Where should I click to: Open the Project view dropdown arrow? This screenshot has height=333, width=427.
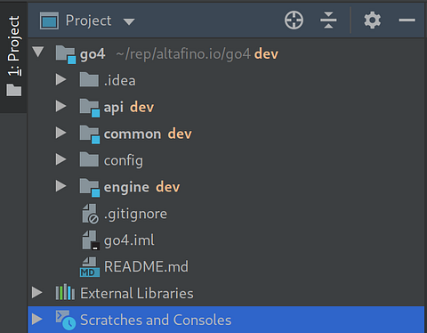(x=129, y=21)
